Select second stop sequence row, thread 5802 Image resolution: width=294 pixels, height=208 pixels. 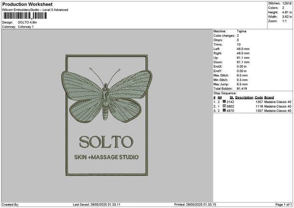point(252,106)
